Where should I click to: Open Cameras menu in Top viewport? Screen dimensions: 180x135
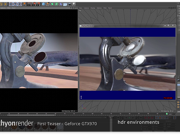(86, 8)
